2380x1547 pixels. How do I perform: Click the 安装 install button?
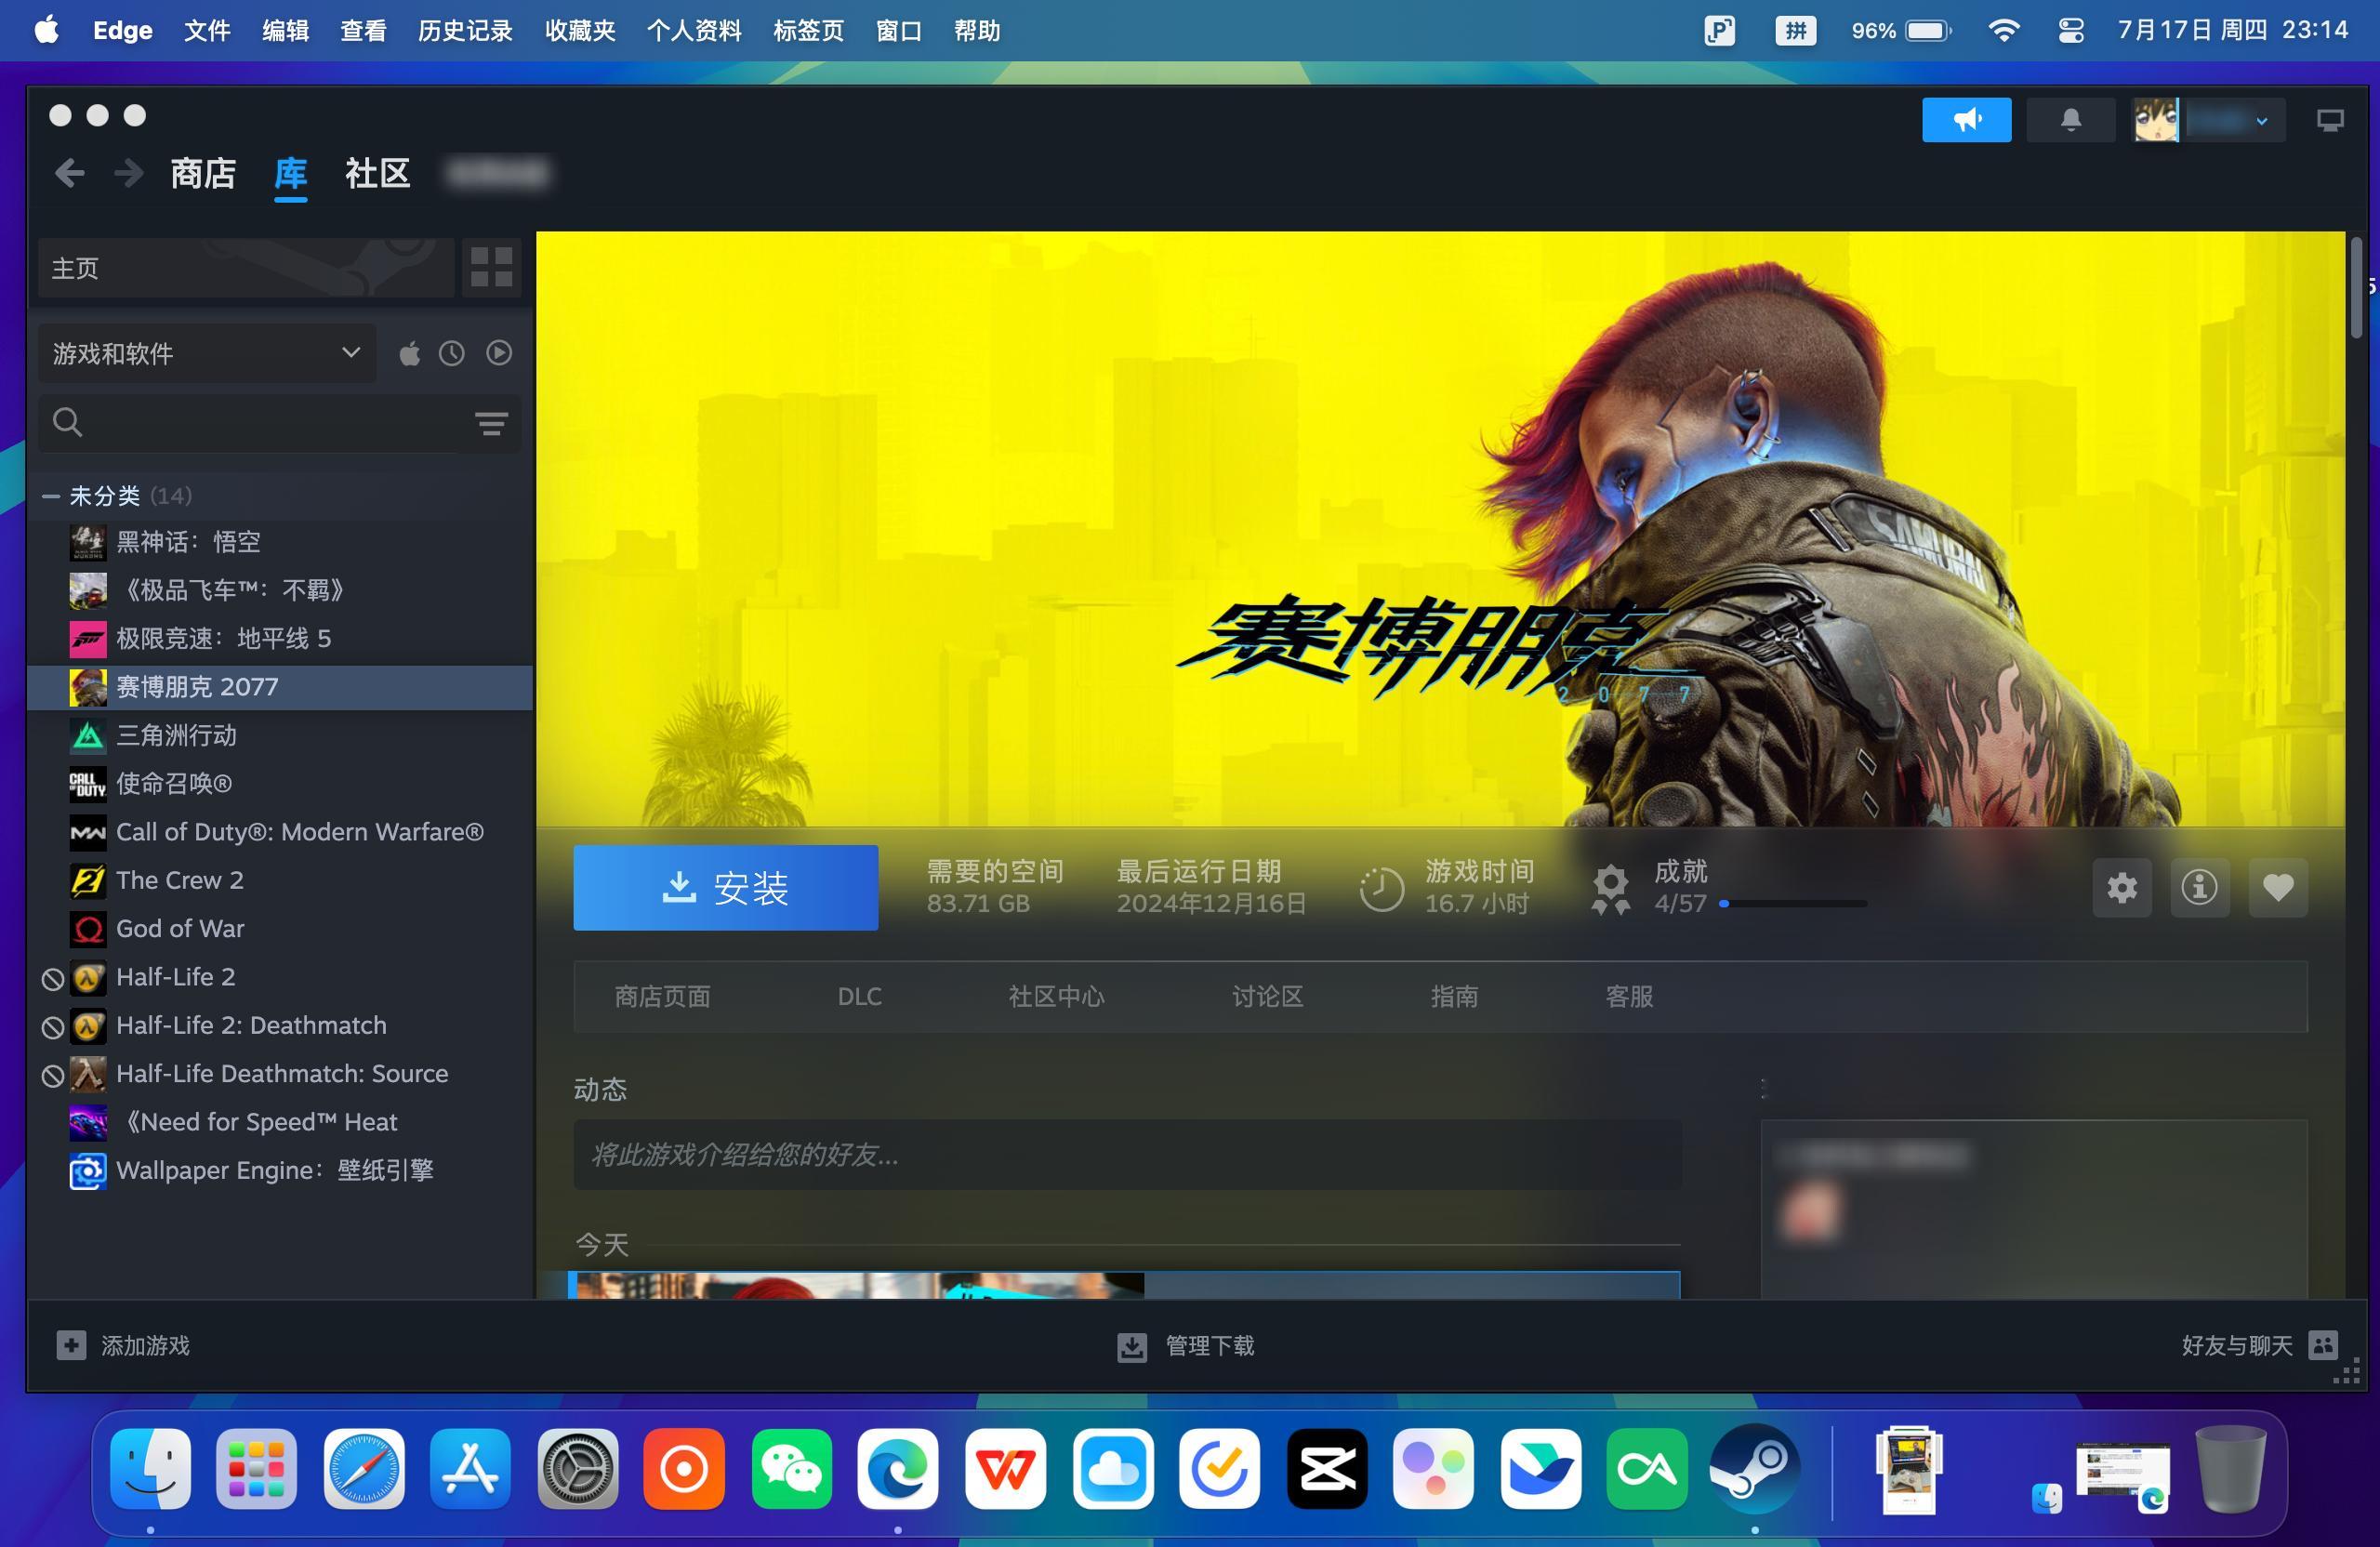pyautogui.click(x=726, y=888)
